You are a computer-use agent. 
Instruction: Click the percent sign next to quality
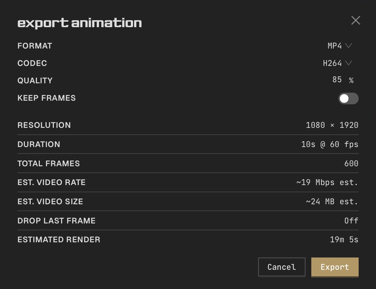351,80
